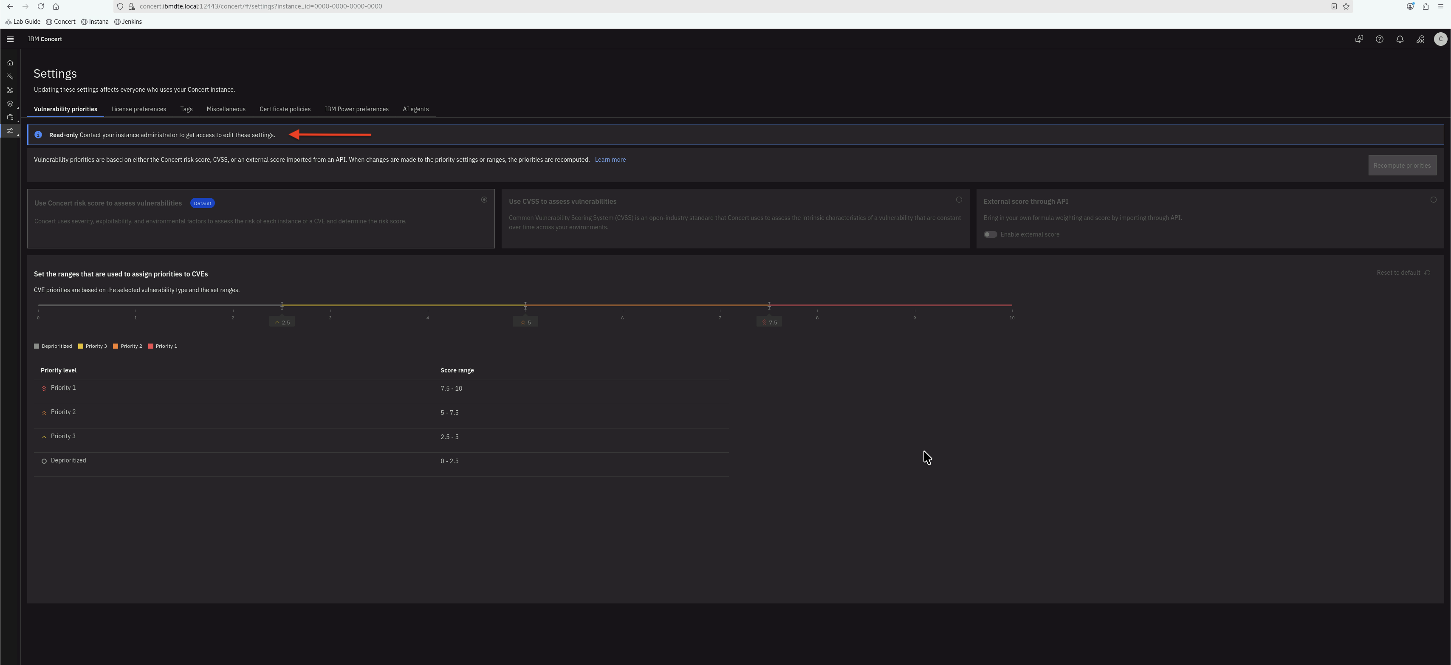Screen dimensions: 1451x665
Task: Open the stacked layers sidebar icon
Action: 10,104
